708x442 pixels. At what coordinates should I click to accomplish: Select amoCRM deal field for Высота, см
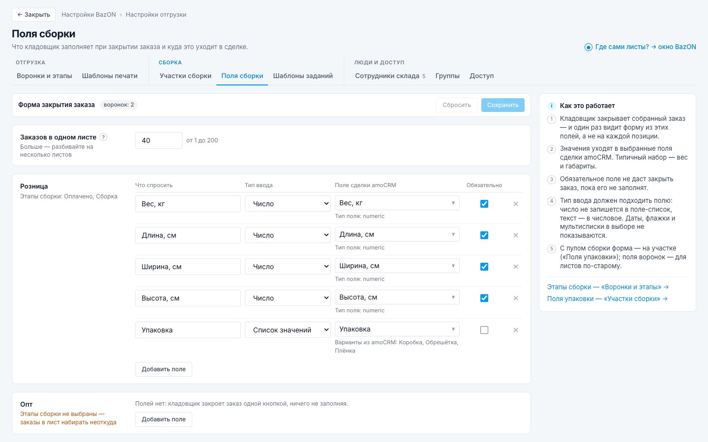(397, 297)
